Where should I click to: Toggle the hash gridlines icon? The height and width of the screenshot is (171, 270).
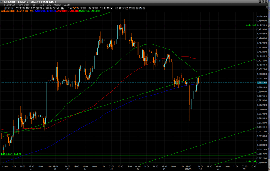pyautogui.click(x=68, y=8)
